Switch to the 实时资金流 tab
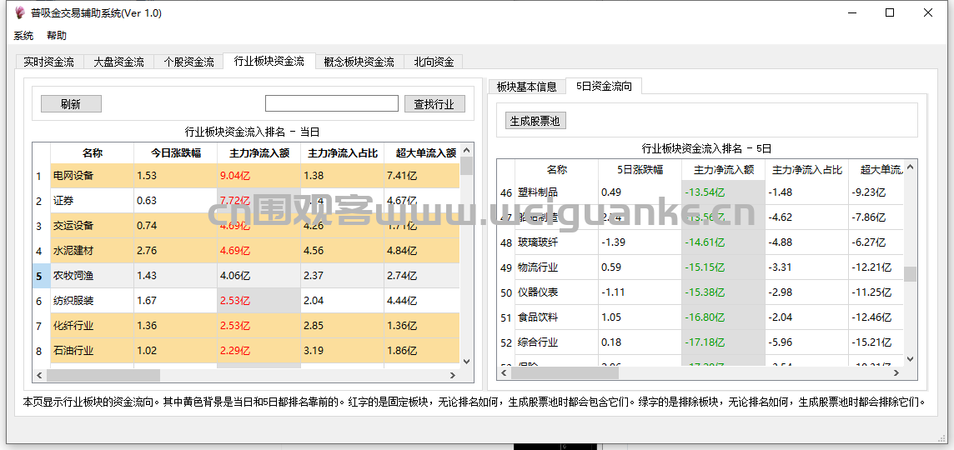 click(48, 62)
